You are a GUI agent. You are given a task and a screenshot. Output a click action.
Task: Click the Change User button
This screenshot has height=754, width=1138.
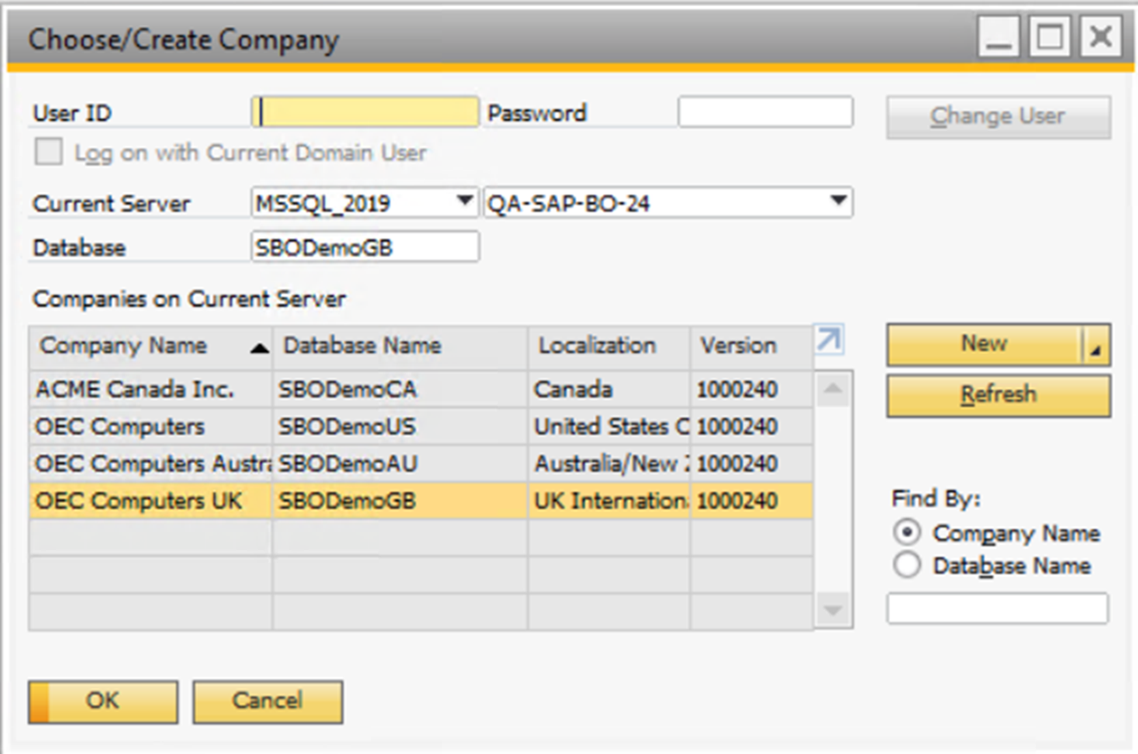point(998,116)
